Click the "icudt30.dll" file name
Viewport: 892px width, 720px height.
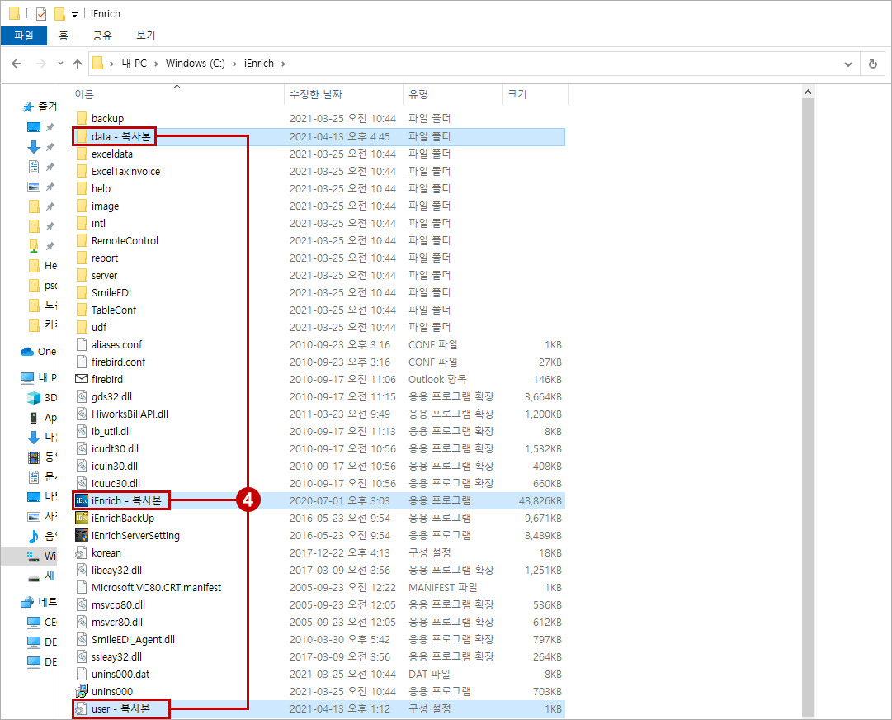[115, 448]
